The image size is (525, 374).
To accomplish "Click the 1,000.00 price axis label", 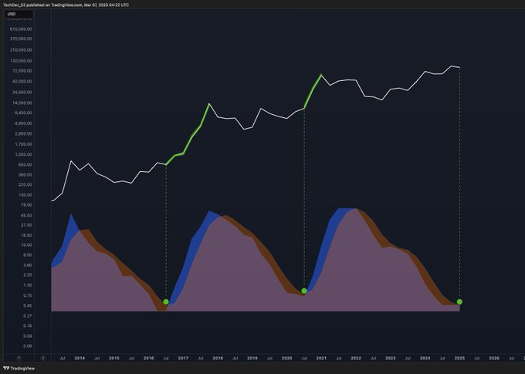I will (24, 154).
